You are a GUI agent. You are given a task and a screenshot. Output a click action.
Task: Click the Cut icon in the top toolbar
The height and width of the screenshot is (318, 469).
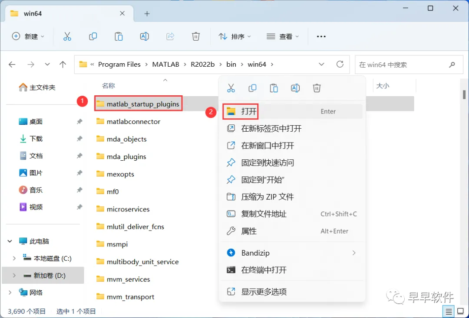coord(67,36)
